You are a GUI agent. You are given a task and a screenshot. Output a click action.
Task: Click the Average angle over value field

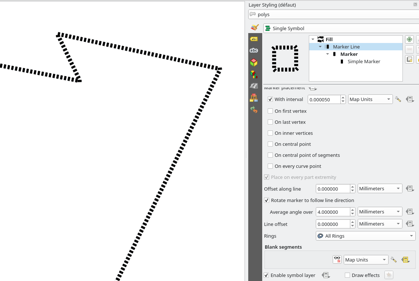tap(333, 212)
